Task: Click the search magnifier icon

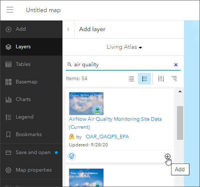Action: click(x=69, y=64)
